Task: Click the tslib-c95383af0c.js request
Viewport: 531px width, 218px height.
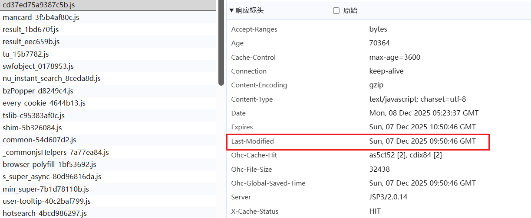Action: point(108,115)
